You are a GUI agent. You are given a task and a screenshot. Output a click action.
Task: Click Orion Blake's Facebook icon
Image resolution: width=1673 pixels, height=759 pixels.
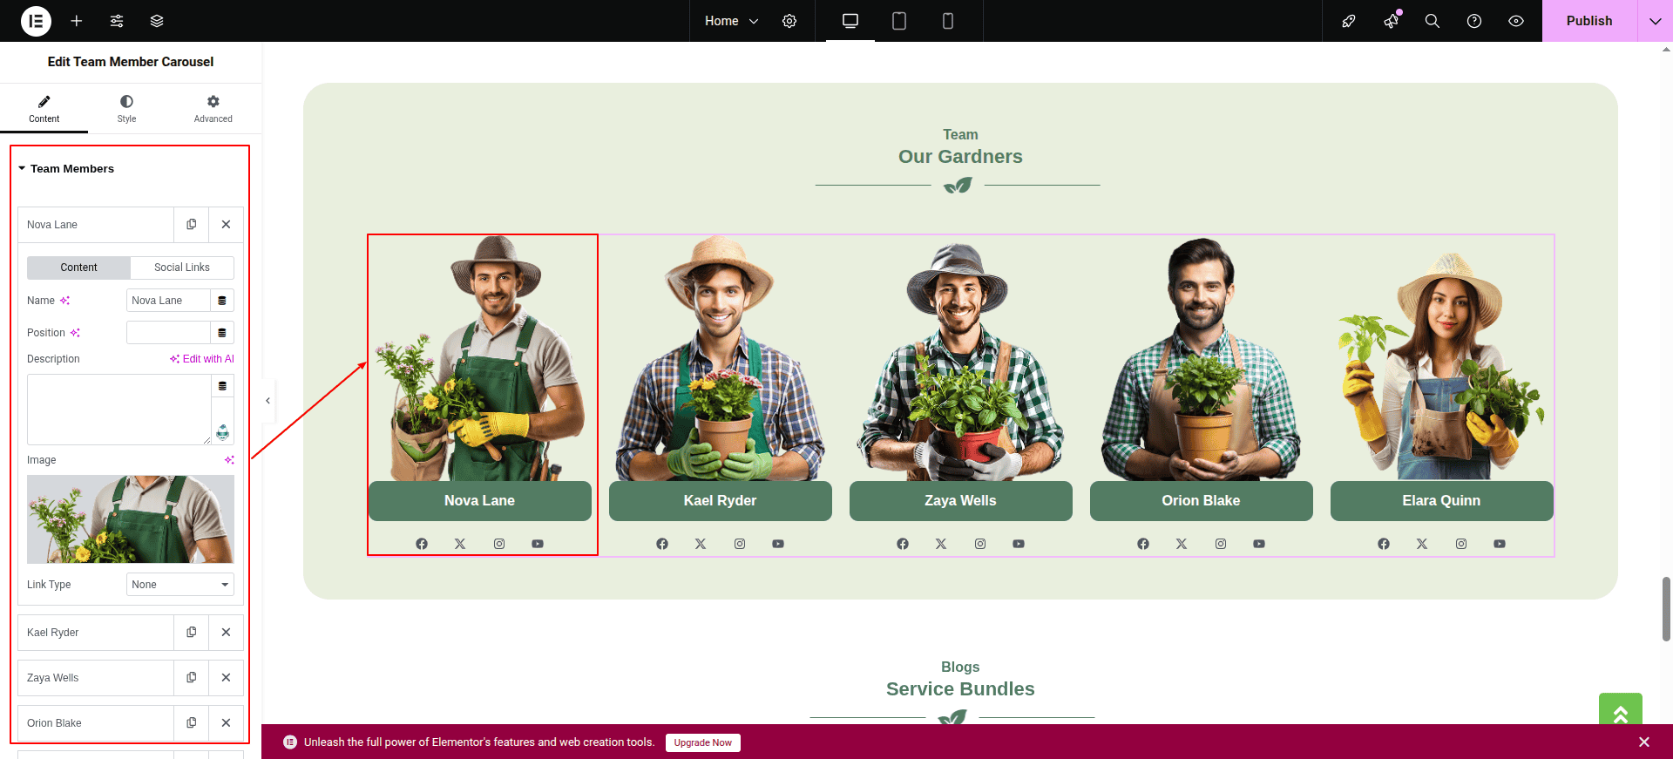click(x=1143, y=544)
